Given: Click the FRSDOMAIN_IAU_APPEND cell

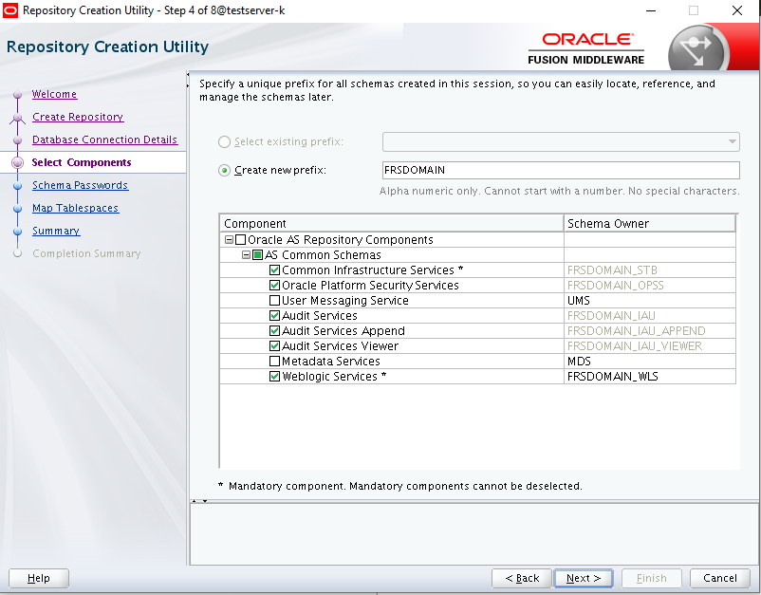Looking at the screenshot, I should [x=649, y=331].
